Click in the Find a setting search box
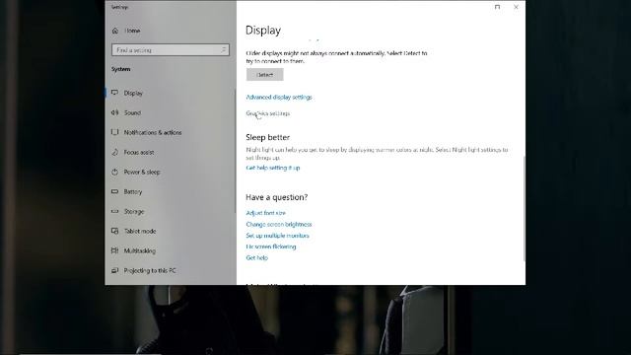The height and width of the screenshot is (355, 631). tap(171, 50)
